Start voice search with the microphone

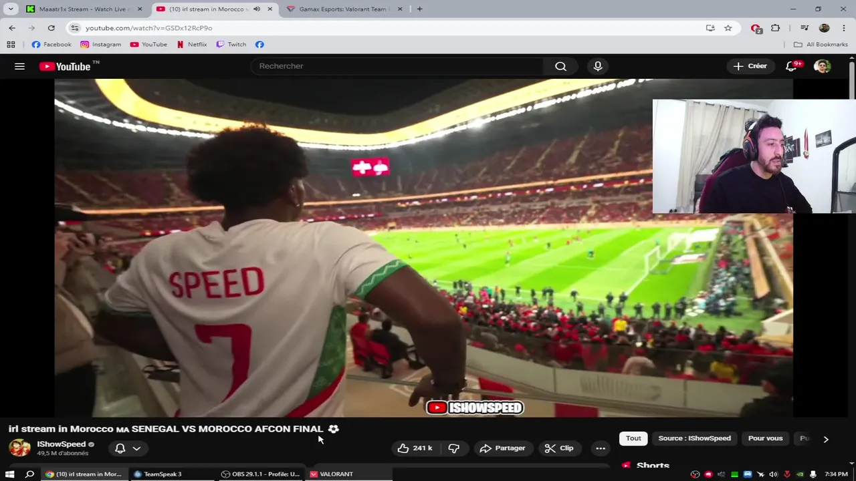coord(598,66)
